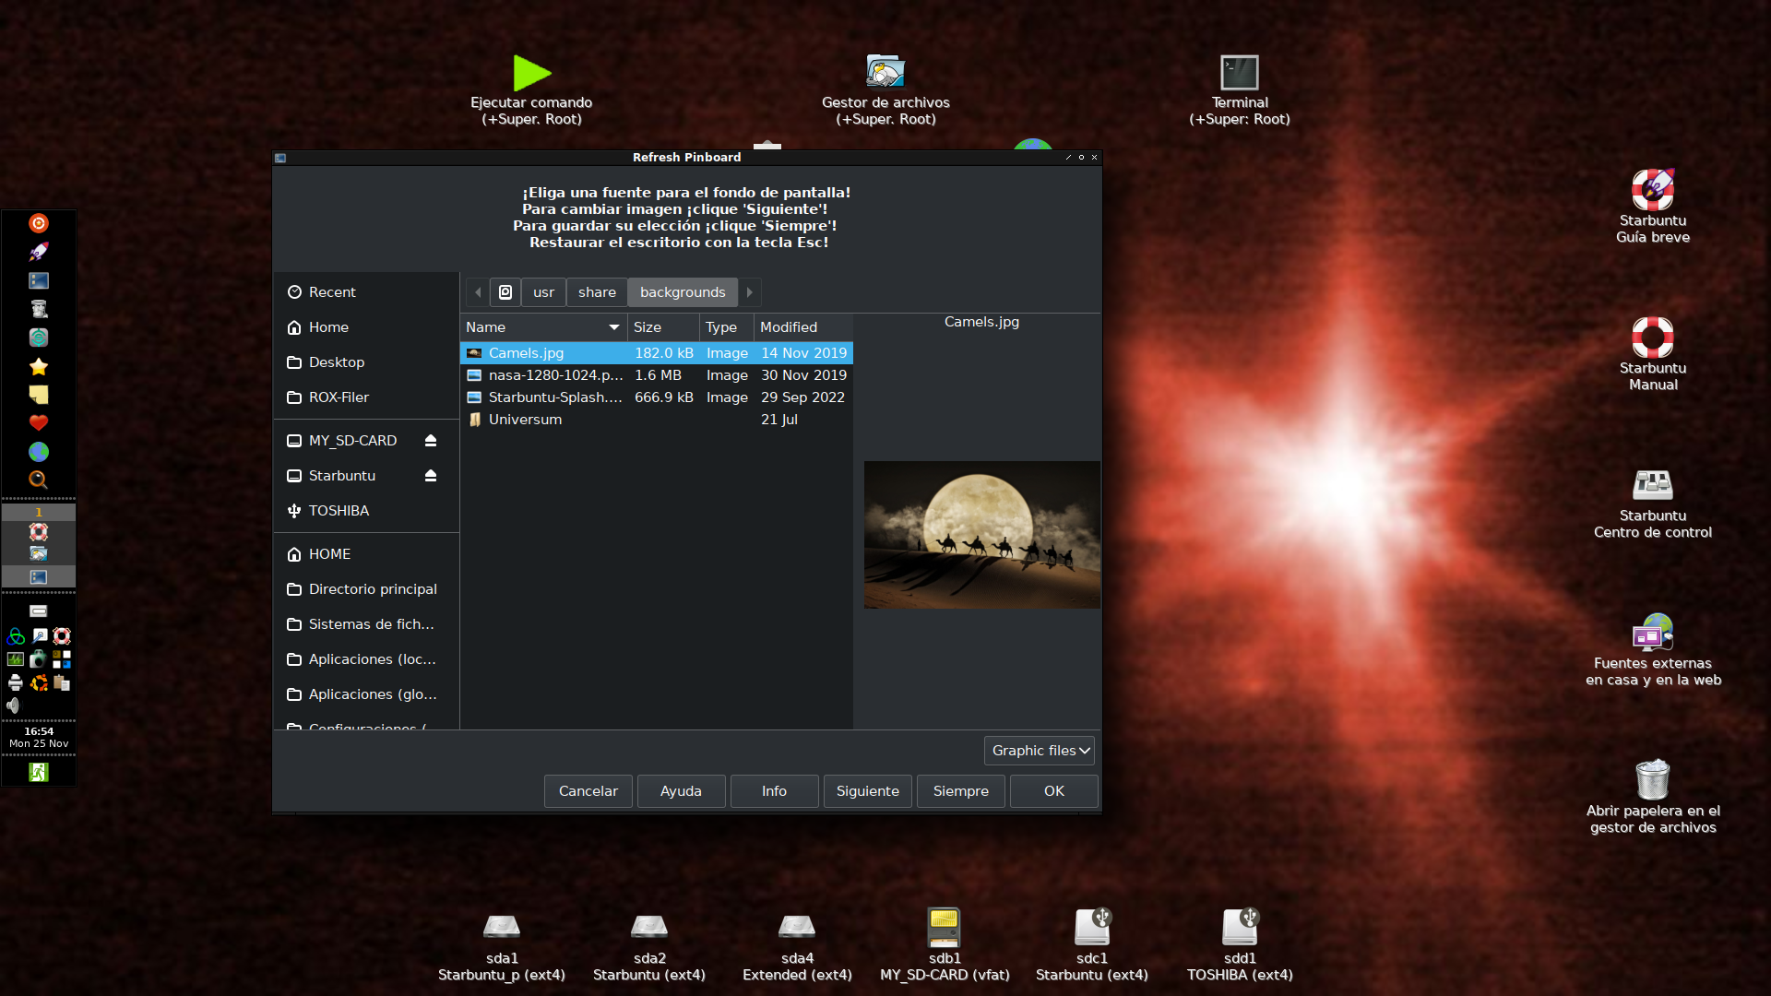
Task: Click the yellow star icon in side panel
Action: [x=39, y=366]
